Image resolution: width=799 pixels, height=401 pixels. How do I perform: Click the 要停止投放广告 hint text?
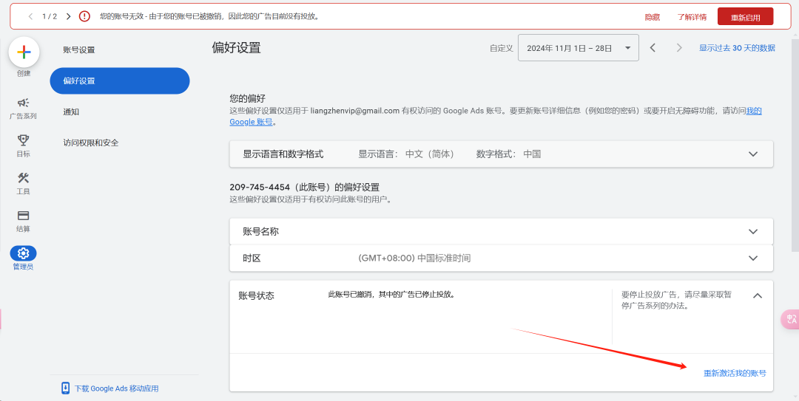[x=676, y=301]
